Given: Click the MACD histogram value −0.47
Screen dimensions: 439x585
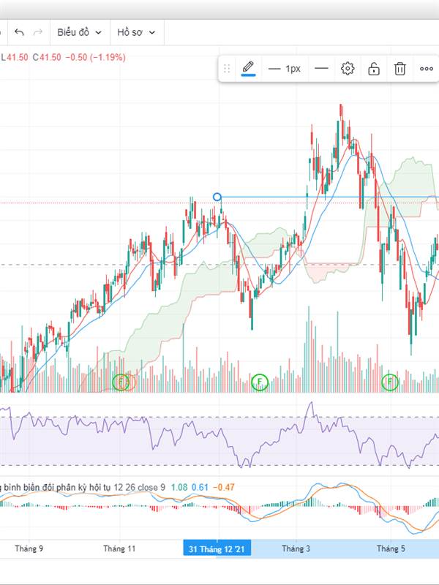Looking at the screenshot, I should coord(224,487).
